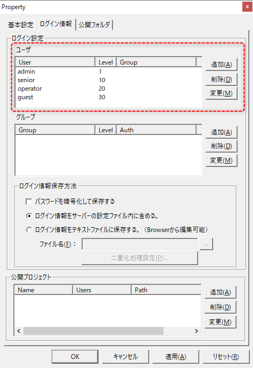
Task: Open the 公開フォルダ tab
Action: [x=94, y=25]
